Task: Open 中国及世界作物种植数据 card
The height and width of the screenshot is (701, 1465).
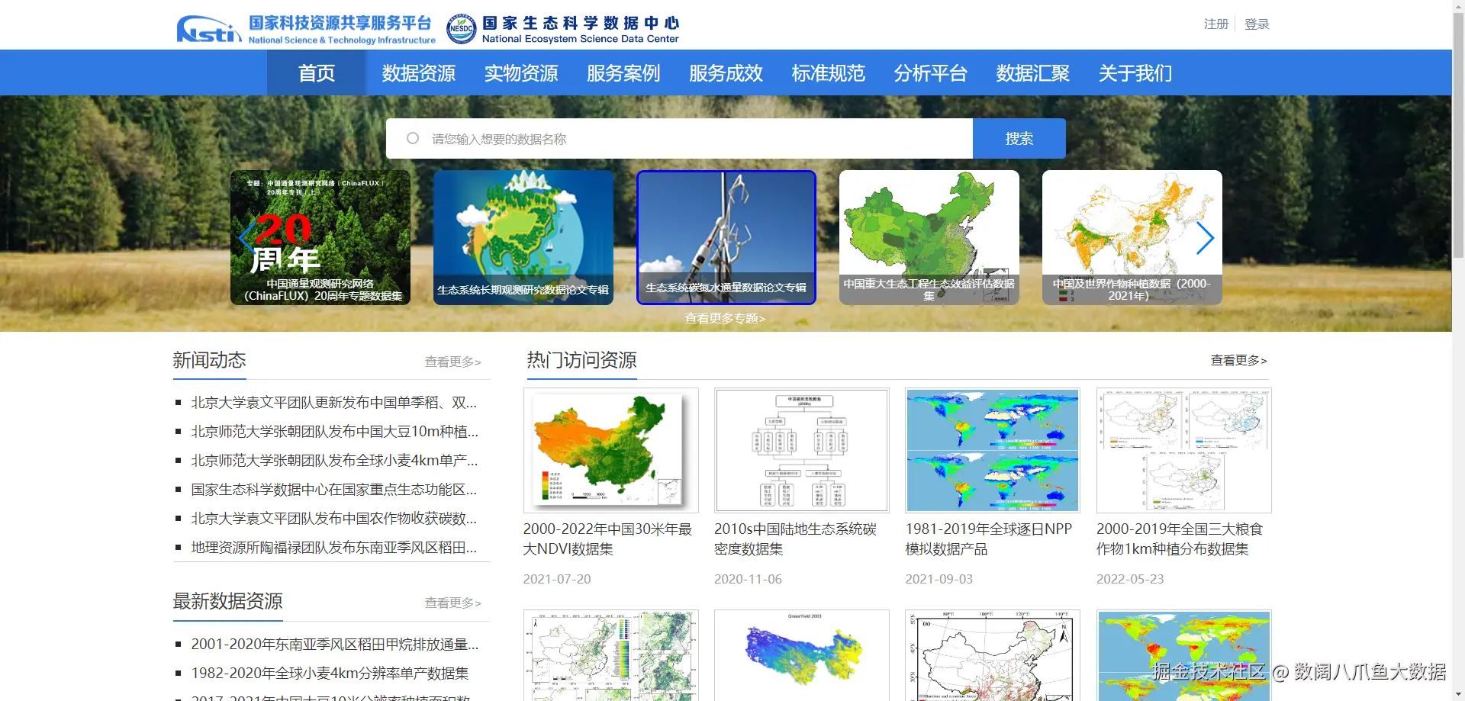Action: pos(1132,237)
